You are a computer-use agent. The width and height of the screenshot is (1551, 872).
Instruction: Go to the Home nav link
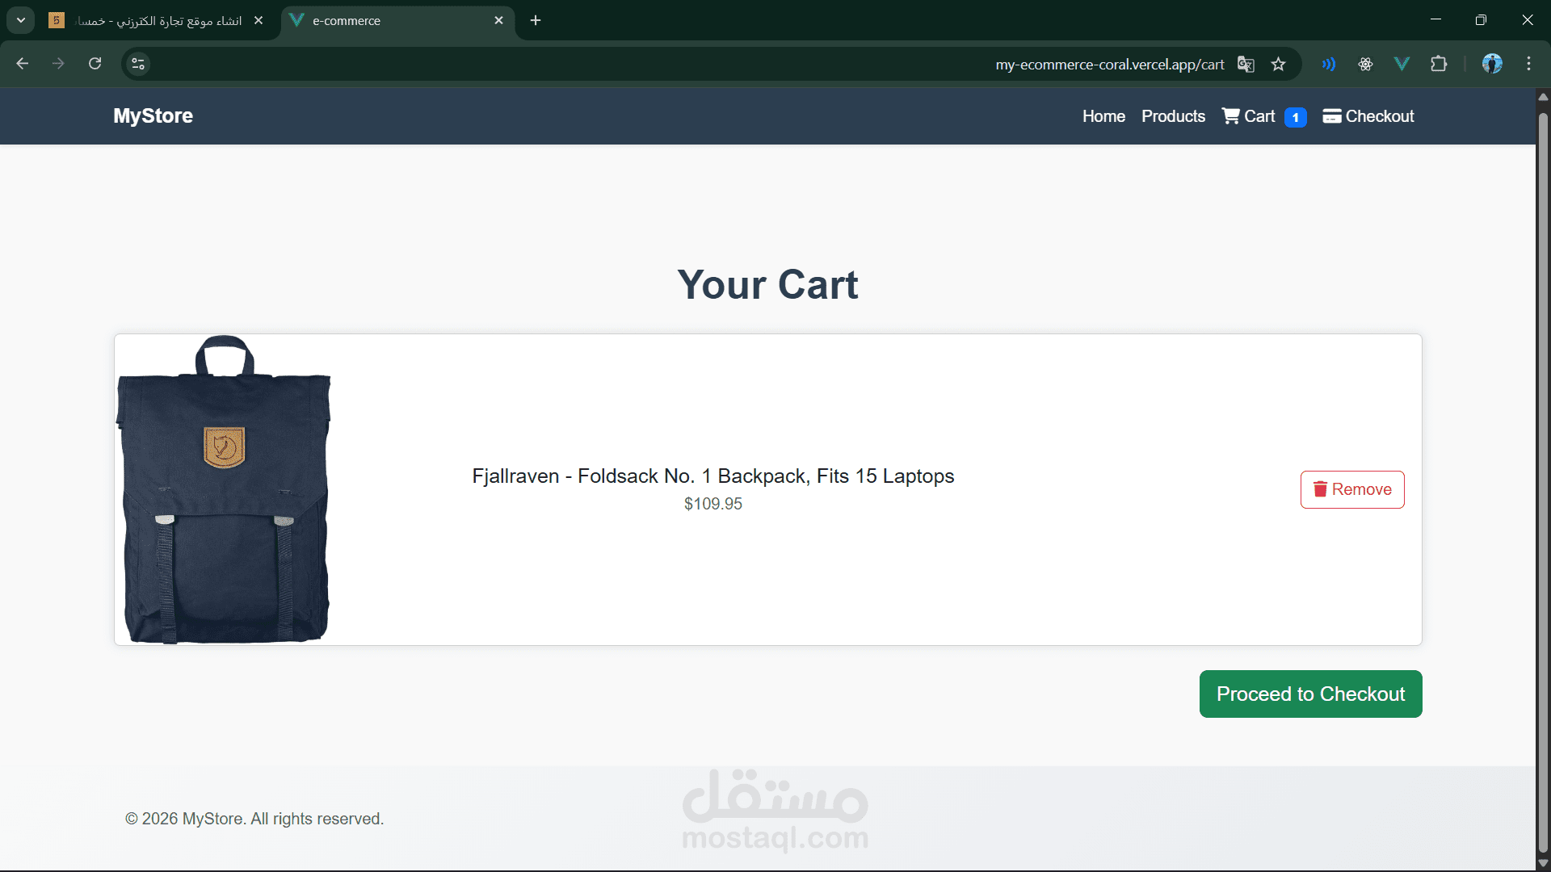1103,116
